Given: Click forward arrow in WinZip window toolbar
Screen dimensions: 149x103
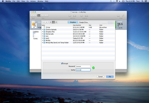Looking at the screenshot, I should [35, 16].
